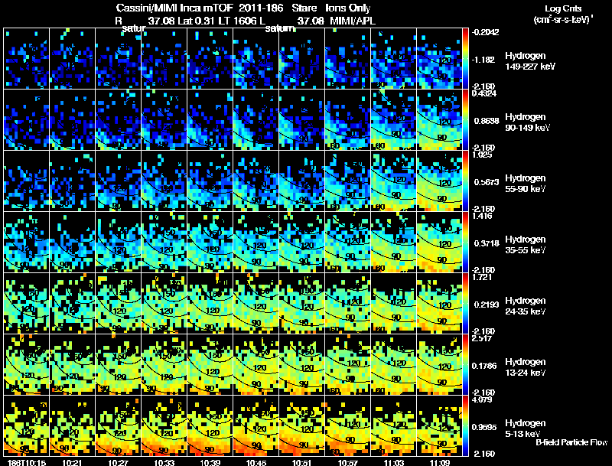Select the 'Hydrogen 13-24 keV' row label
Screen dimensions: 612x466
tap(526, 367)
